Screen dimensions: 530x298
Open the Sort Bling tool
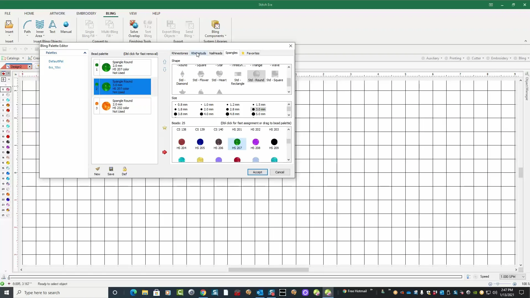pos(148,29)
